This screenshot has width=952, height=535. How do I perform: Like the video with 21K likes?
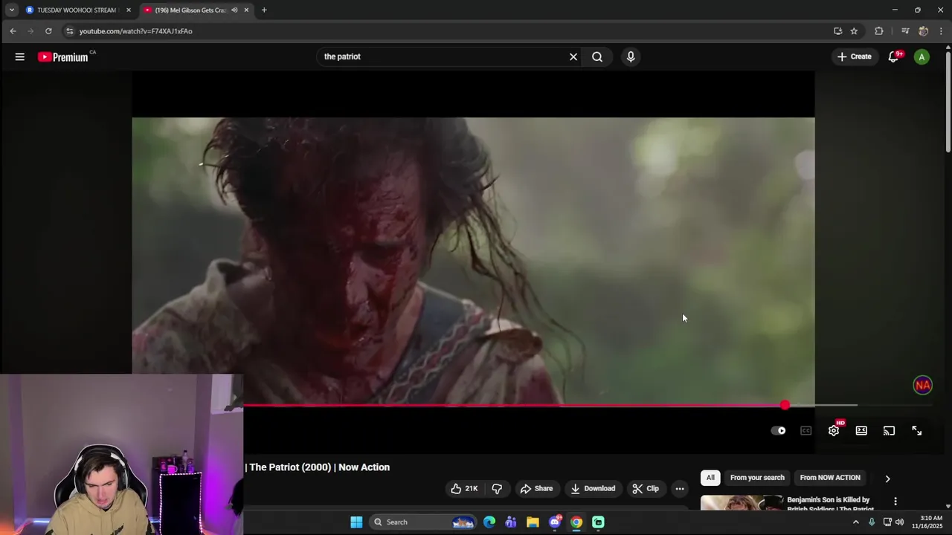[464, 488]
